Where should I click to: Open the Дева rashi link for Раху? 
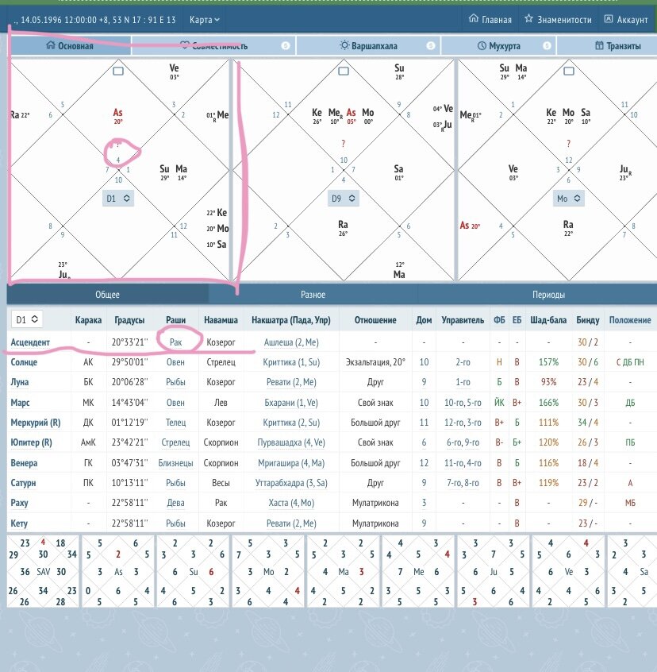pos(175,503)
